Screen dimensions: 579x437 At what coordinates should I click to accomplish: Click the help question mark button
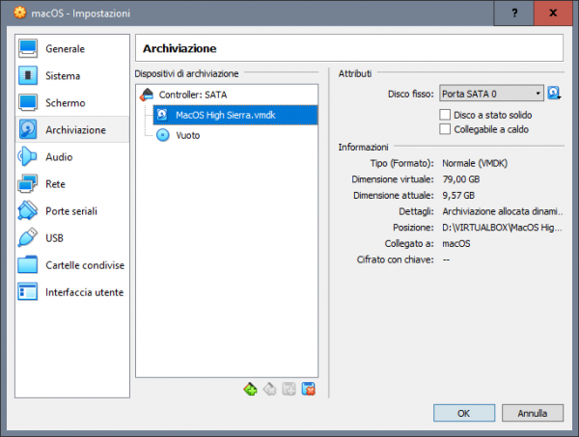514,13
